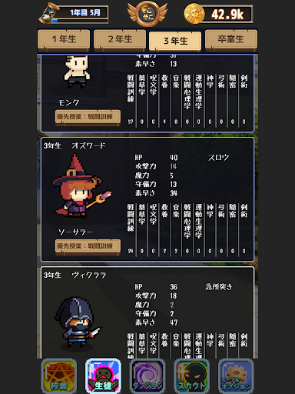Click the year progress bar under 1年目 5月
Screen dimensions: 295x394
click(79, 21)
